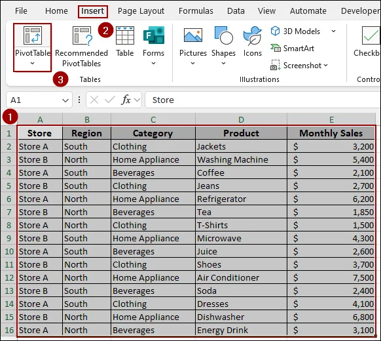Screen dimensions: 381x341
Task: Open the Name Box dropdown
Action: pyautogui.click(x=65, y=100)
